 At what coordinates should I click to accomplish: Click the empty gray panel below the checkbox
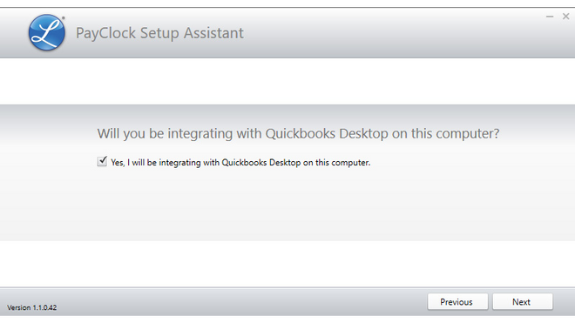click(287, 205)
